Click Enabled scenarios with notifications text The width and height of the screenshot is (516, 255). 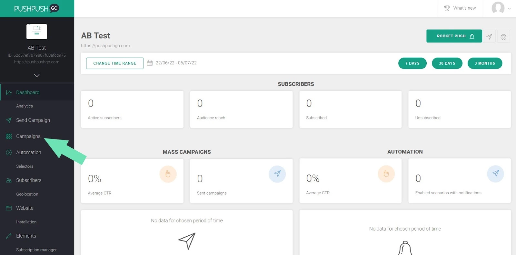(x=448, y=193)
